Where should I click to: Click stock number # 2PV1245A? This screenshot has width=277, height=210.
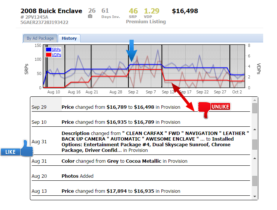pos(34,17)
